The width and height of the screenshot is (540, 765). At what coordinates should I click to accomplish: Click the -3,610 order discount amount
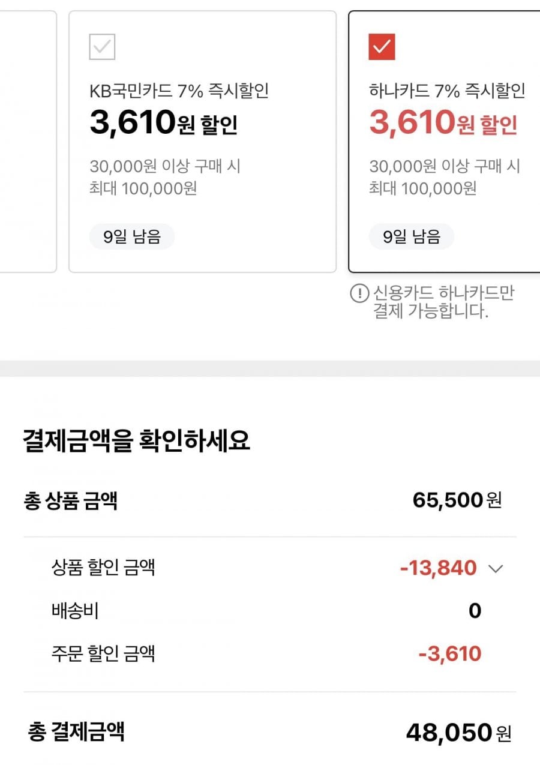[x=450, y=653]
